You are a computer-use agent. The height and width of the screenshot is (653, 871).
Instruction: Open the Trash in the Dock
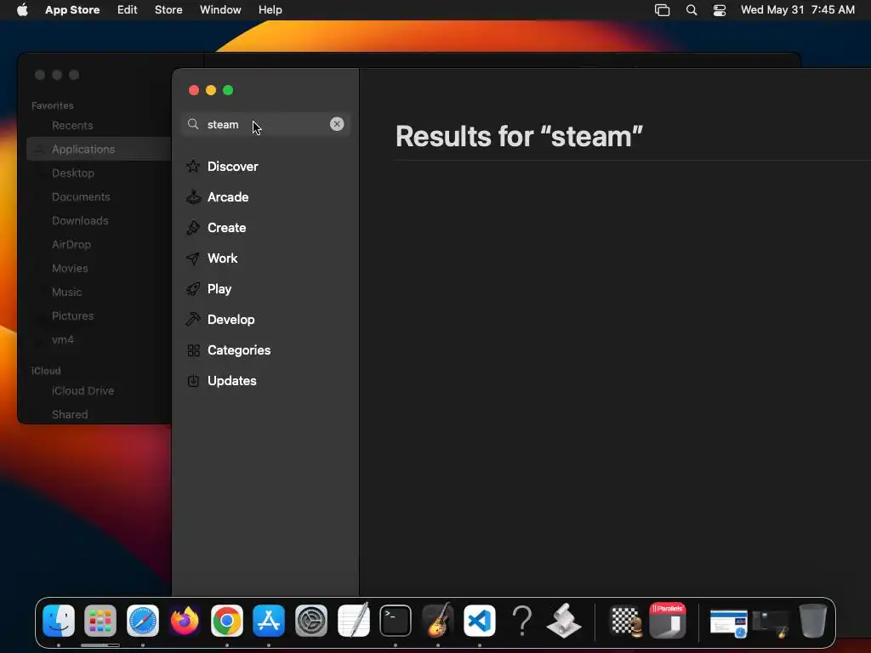coord(812,621)
